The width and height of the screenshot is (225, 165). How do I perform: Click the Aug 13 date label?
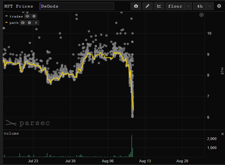coord(145,161)
